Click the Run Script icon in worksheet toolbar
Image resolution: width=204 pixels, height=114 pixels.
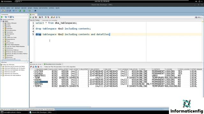click(x=33, y=17)
